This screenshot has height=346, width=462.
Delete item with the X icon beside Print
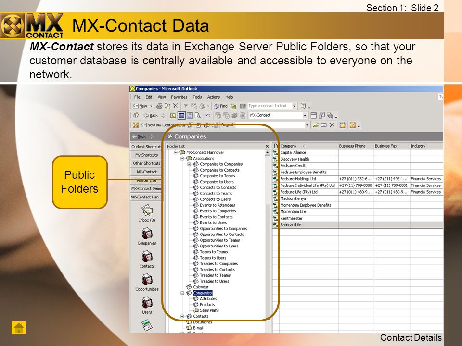coord(176,106)
